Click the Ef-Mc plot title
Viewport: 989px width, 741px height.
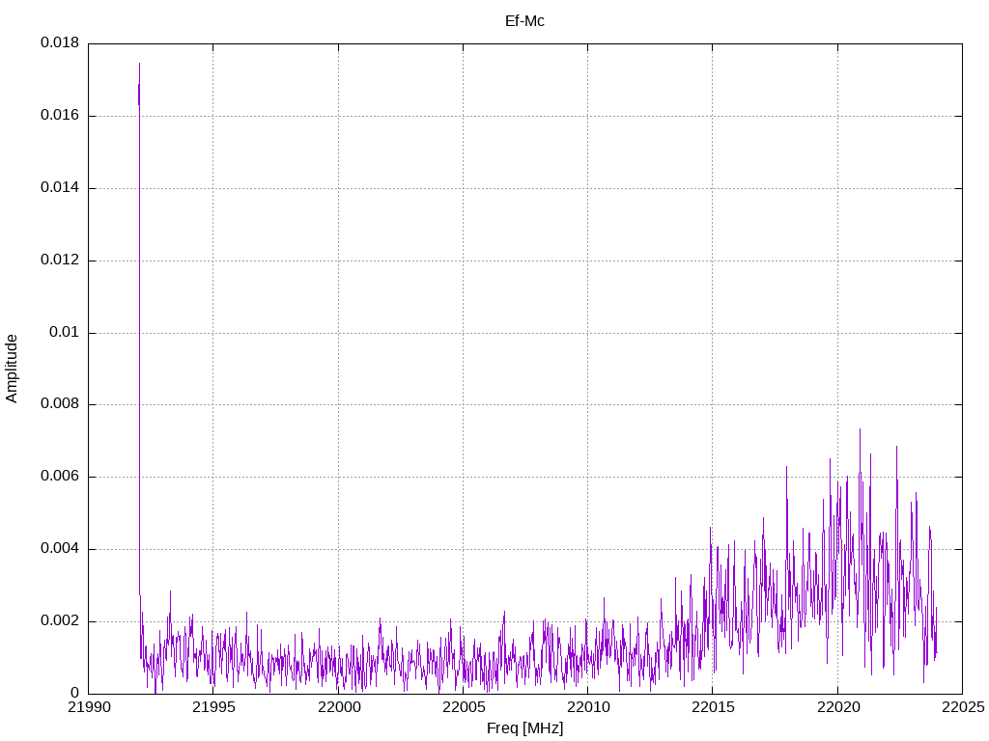pyautogui.click(x=524, y=21)
